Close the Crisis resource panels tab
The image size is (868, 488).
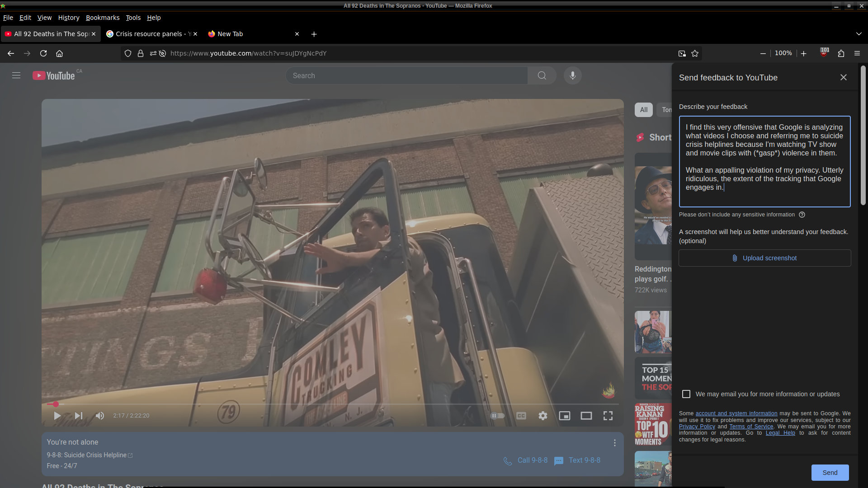195,34
